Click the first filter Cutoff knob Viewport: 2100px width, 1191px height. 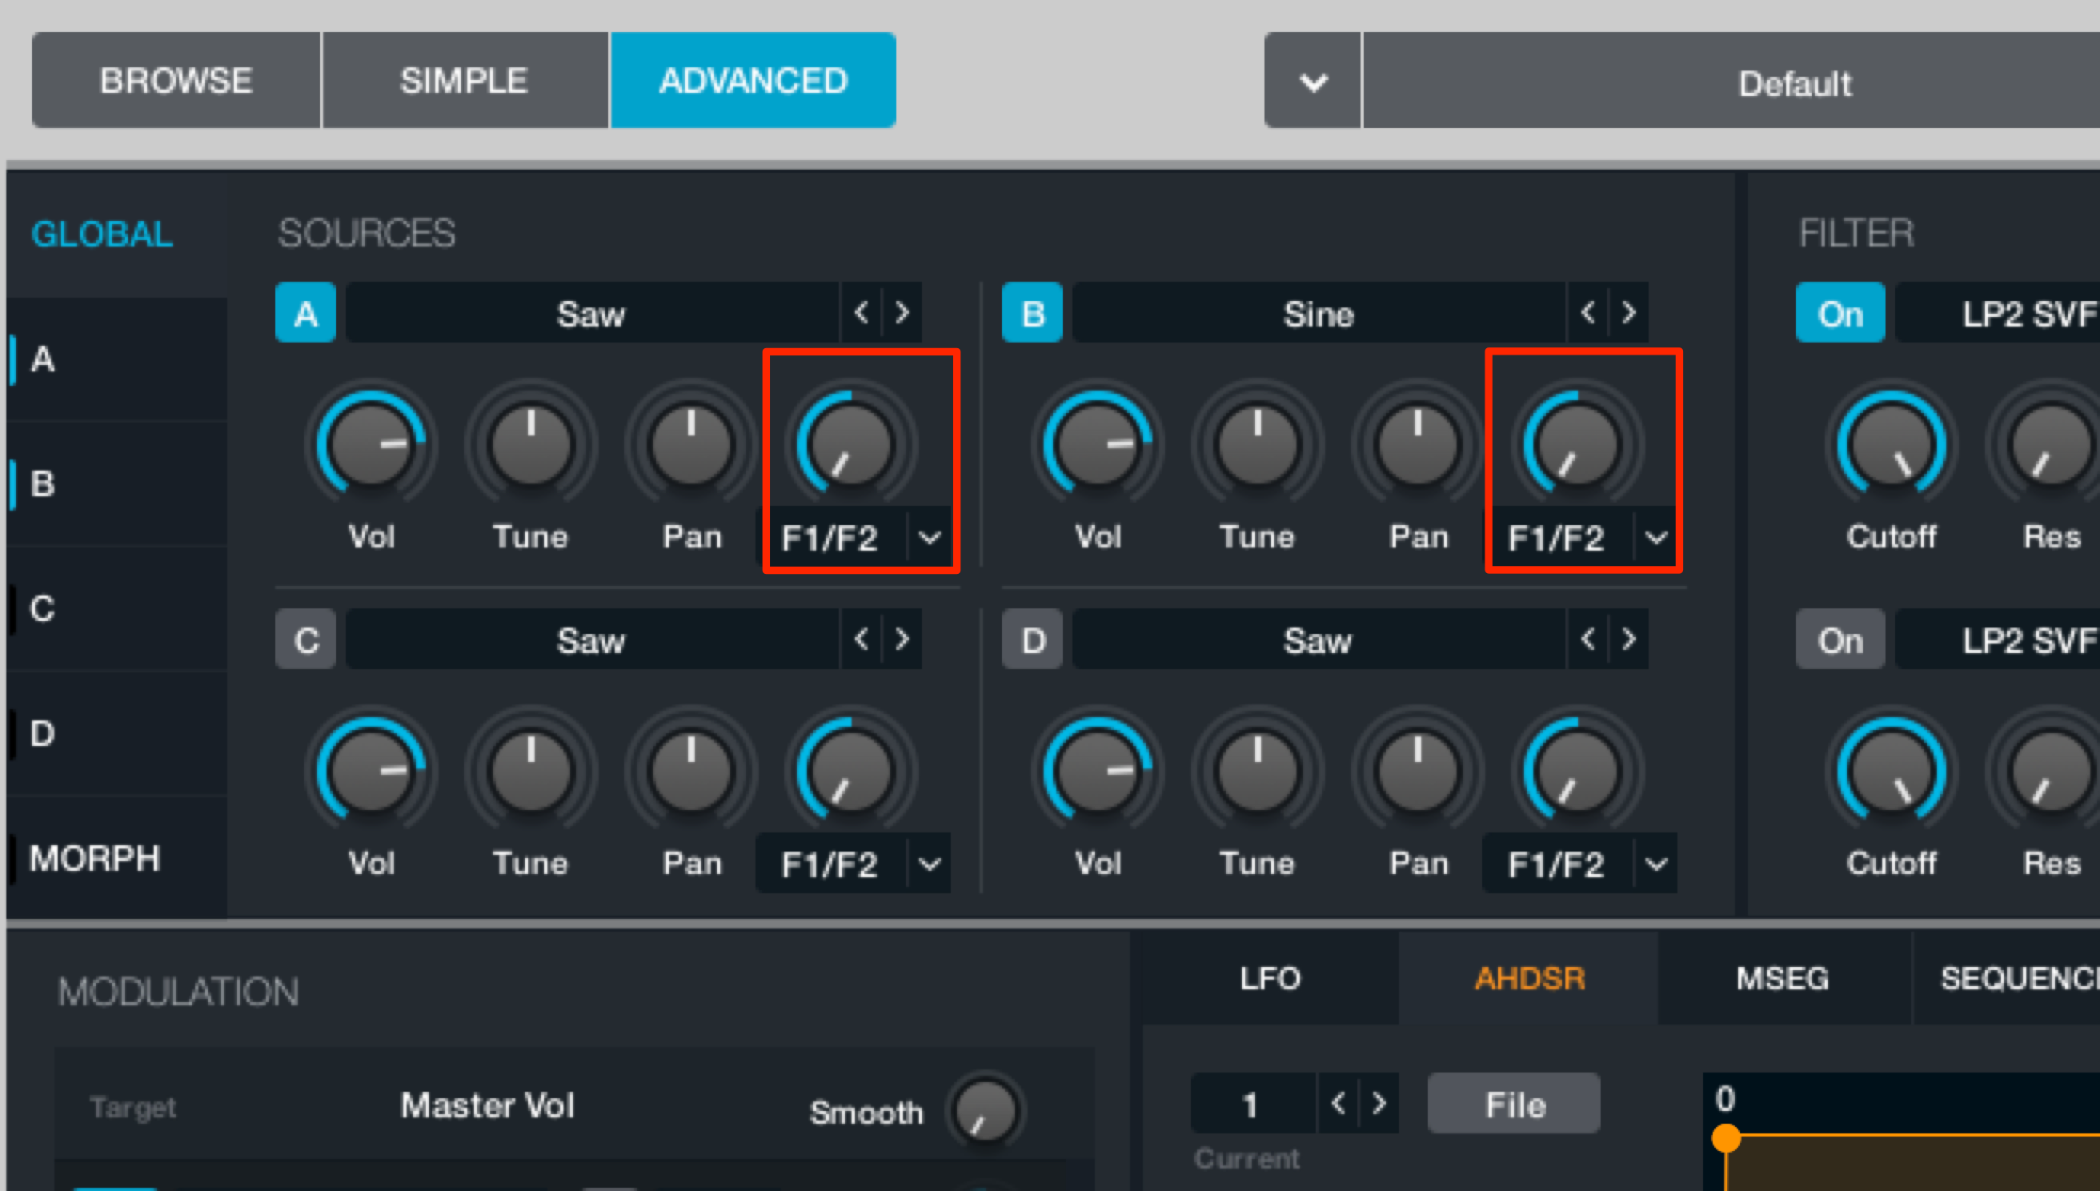click(1890, 444)
